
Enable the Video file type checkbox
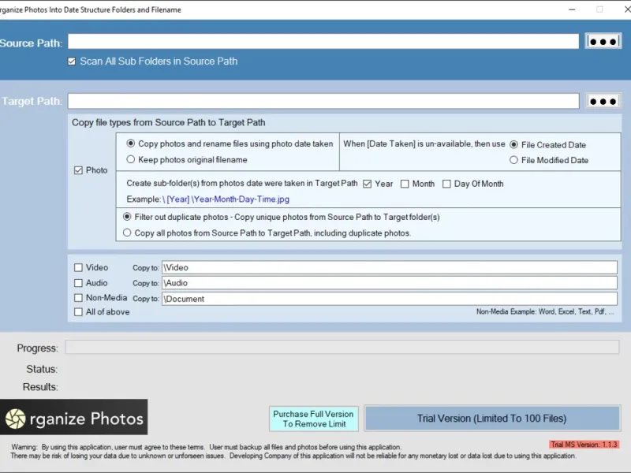coord(78,267)
